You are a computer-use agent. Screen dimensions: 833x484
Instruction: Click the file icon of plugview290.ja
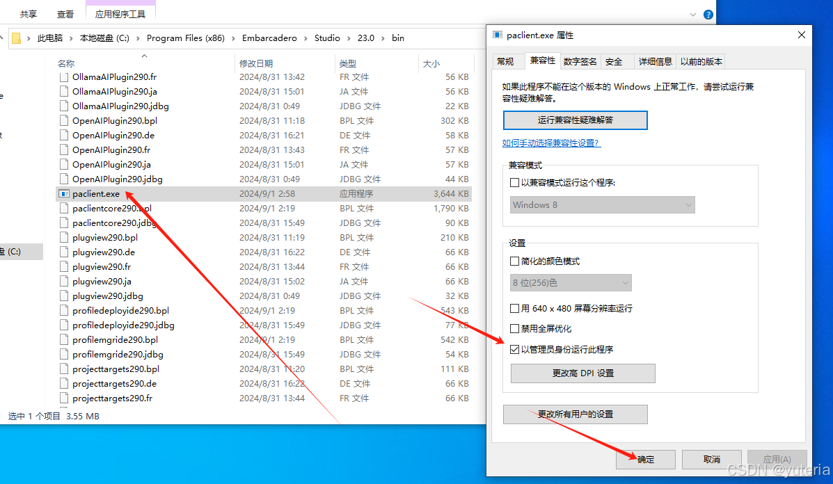point(64,281)
